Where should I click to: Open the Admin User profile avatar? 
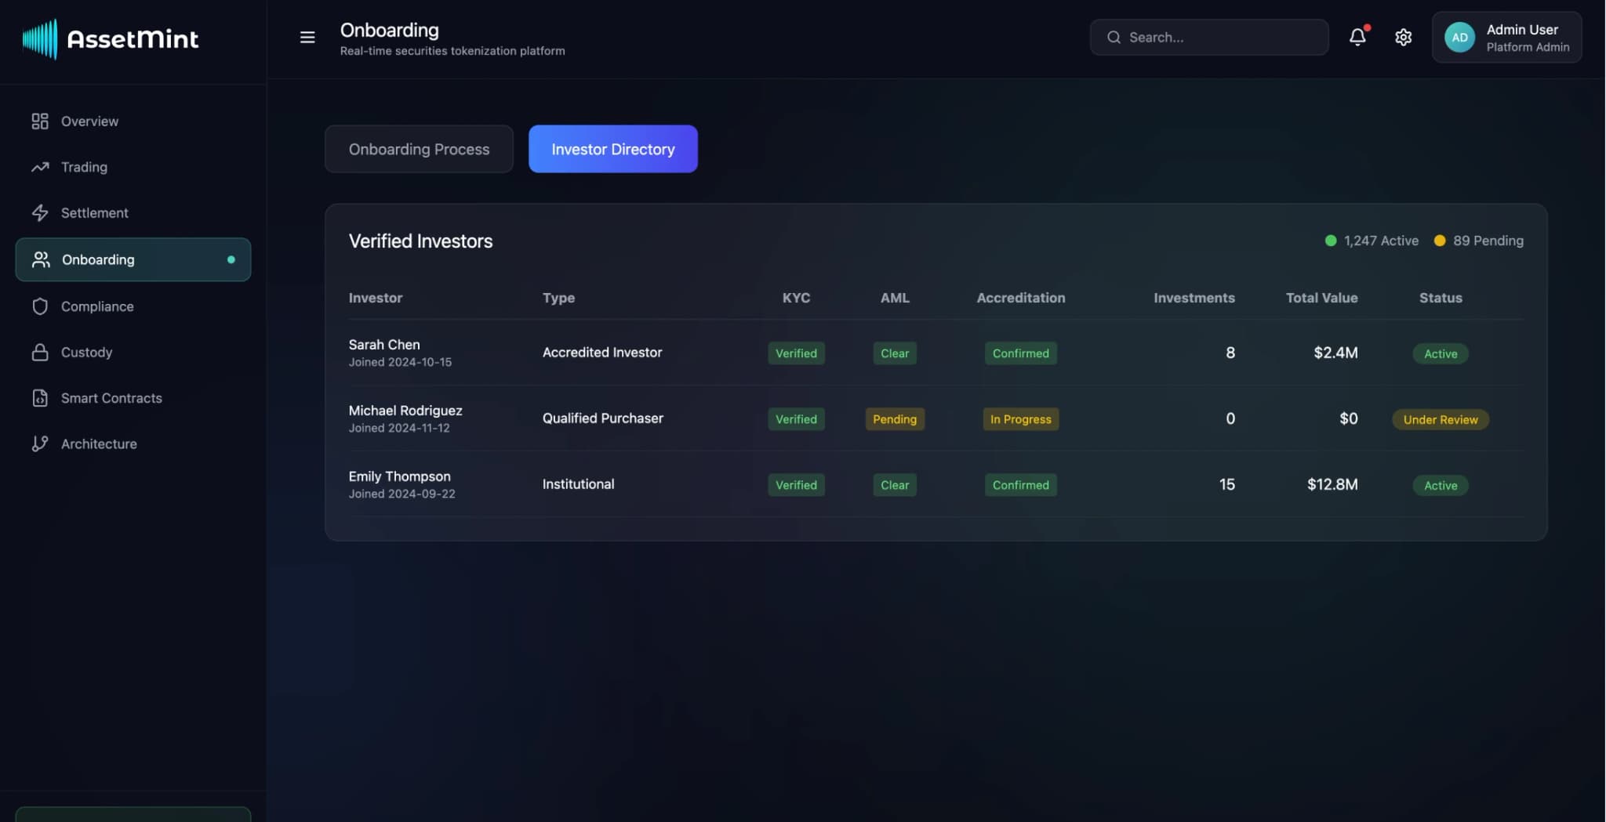pyautogui.click(x=1459, y=37)
